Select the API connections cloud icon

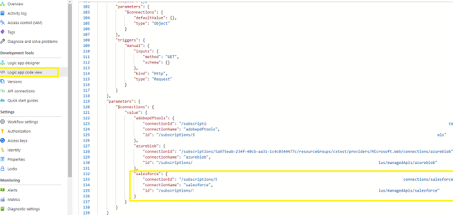pos(2,91)
